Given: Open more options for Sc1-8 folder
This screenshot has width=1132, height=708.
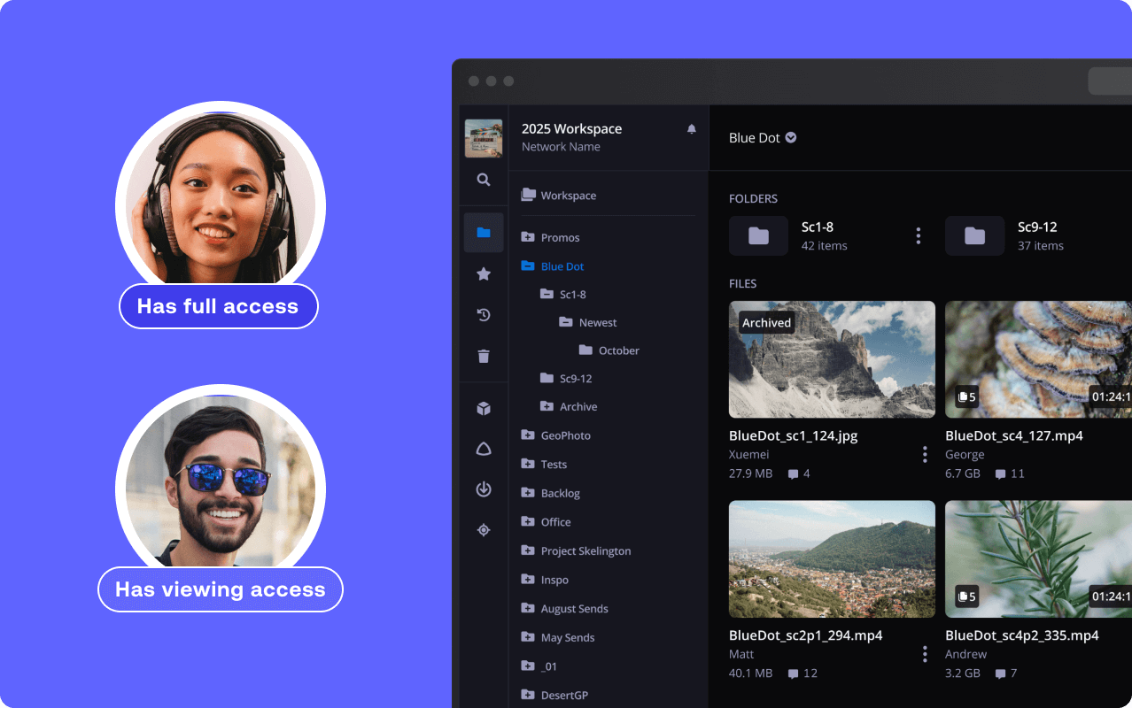Looking at the screenshot, I should pos(918,235).
